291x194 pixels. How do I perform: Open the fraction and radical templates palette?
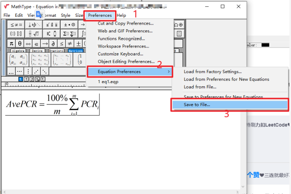(34, 34)
